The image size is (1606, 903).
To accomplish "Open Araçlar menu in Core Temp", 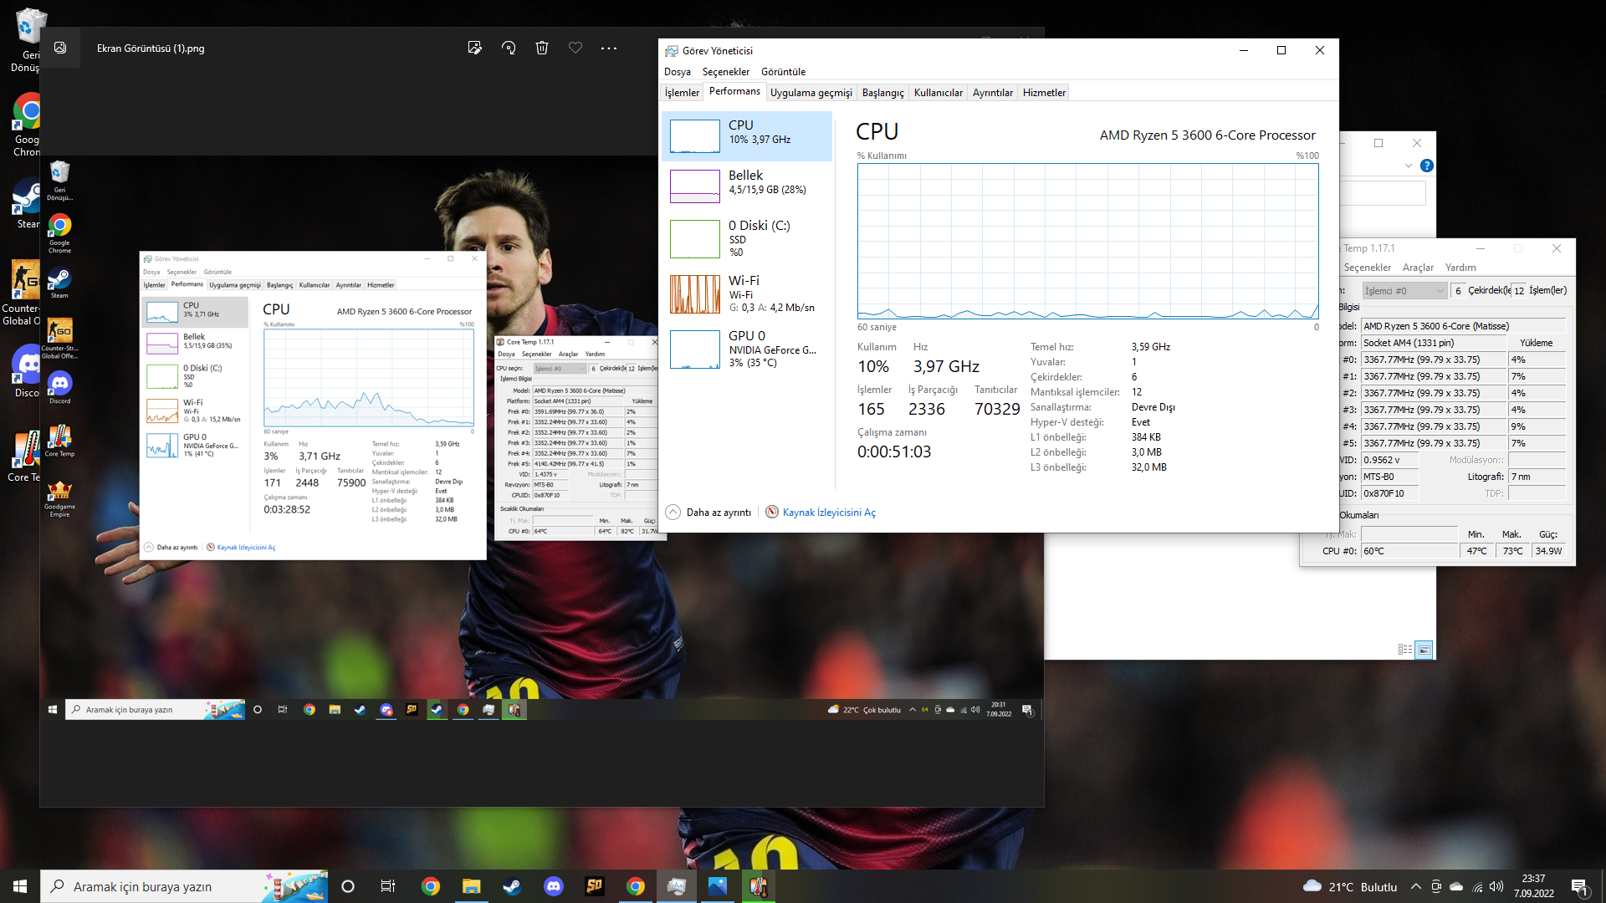I will [1418, 268].
